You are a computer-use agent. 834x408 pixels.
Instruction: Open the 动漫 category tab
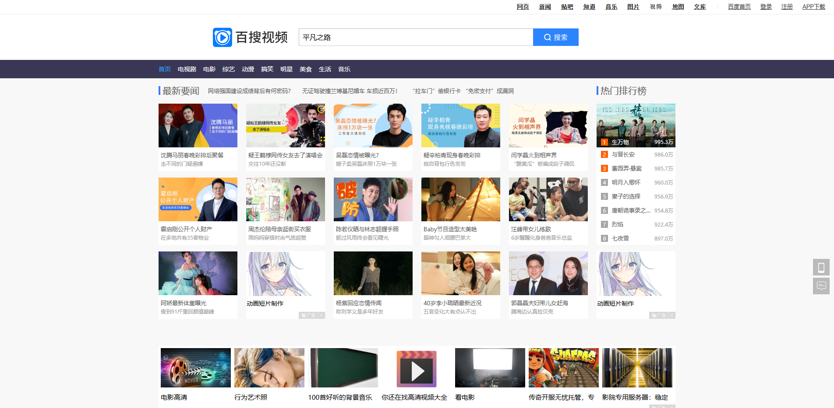[x=247, y=69]
